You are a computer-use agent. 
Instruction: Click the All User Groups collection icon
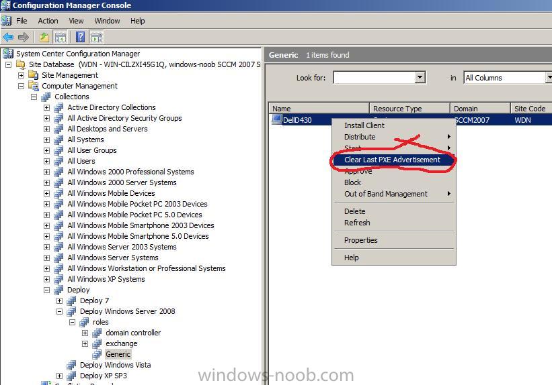pyautogui.click(x=58, y=150)
